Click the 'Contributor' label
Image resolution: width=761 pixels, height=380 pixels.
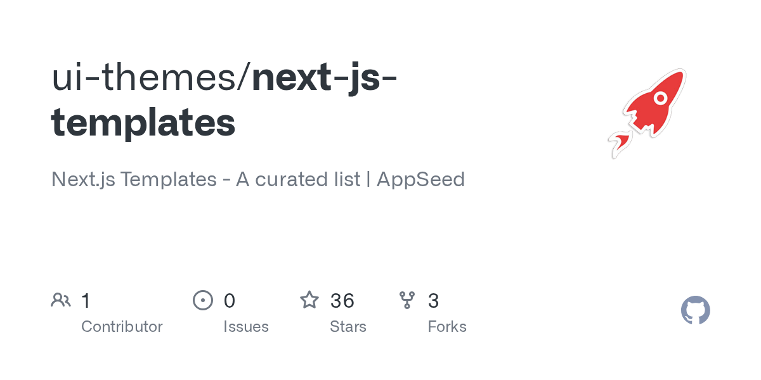tap(122, 327)
